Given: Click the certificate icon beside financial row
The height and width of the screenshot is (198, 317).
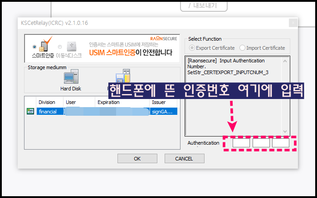Looking at the screenshot, I should tap(30, 111).
